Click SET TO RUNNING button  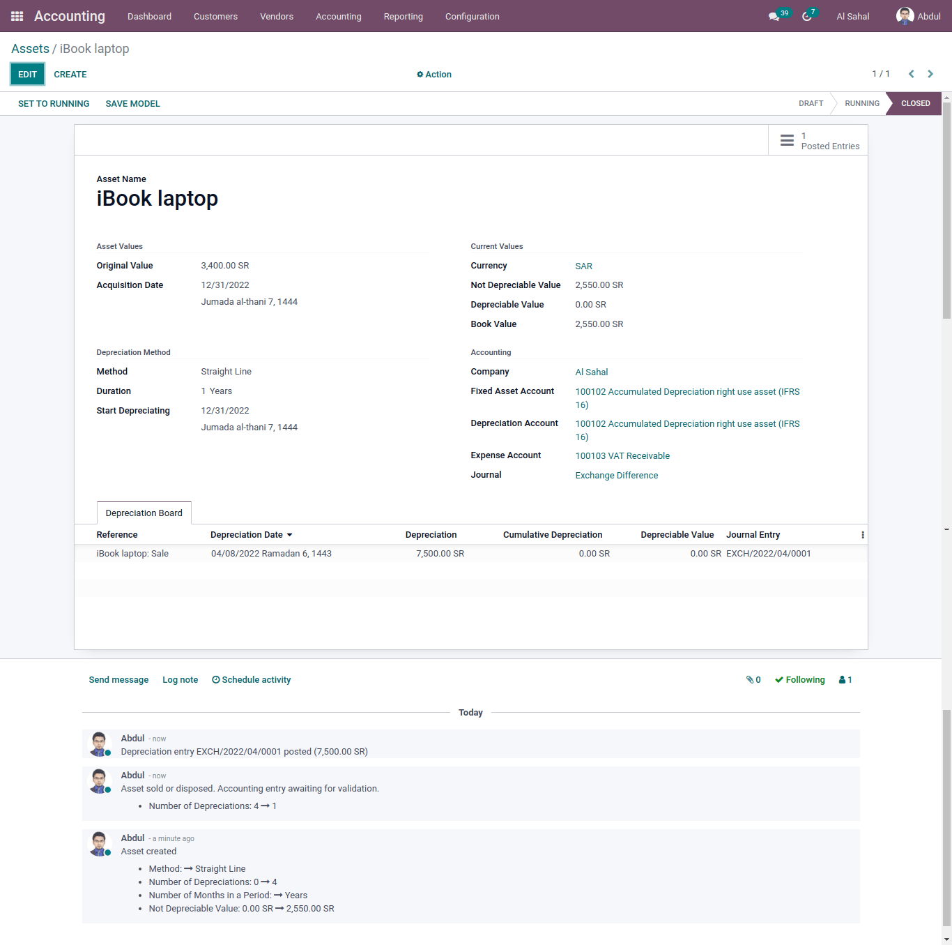pos(54,104)
